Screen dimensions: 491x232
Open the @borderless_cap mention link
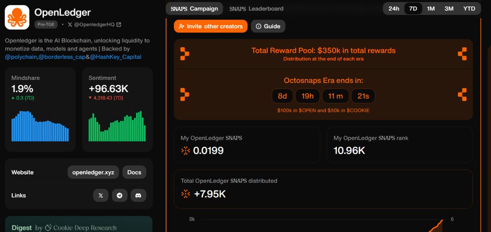[x=62, y=57]
